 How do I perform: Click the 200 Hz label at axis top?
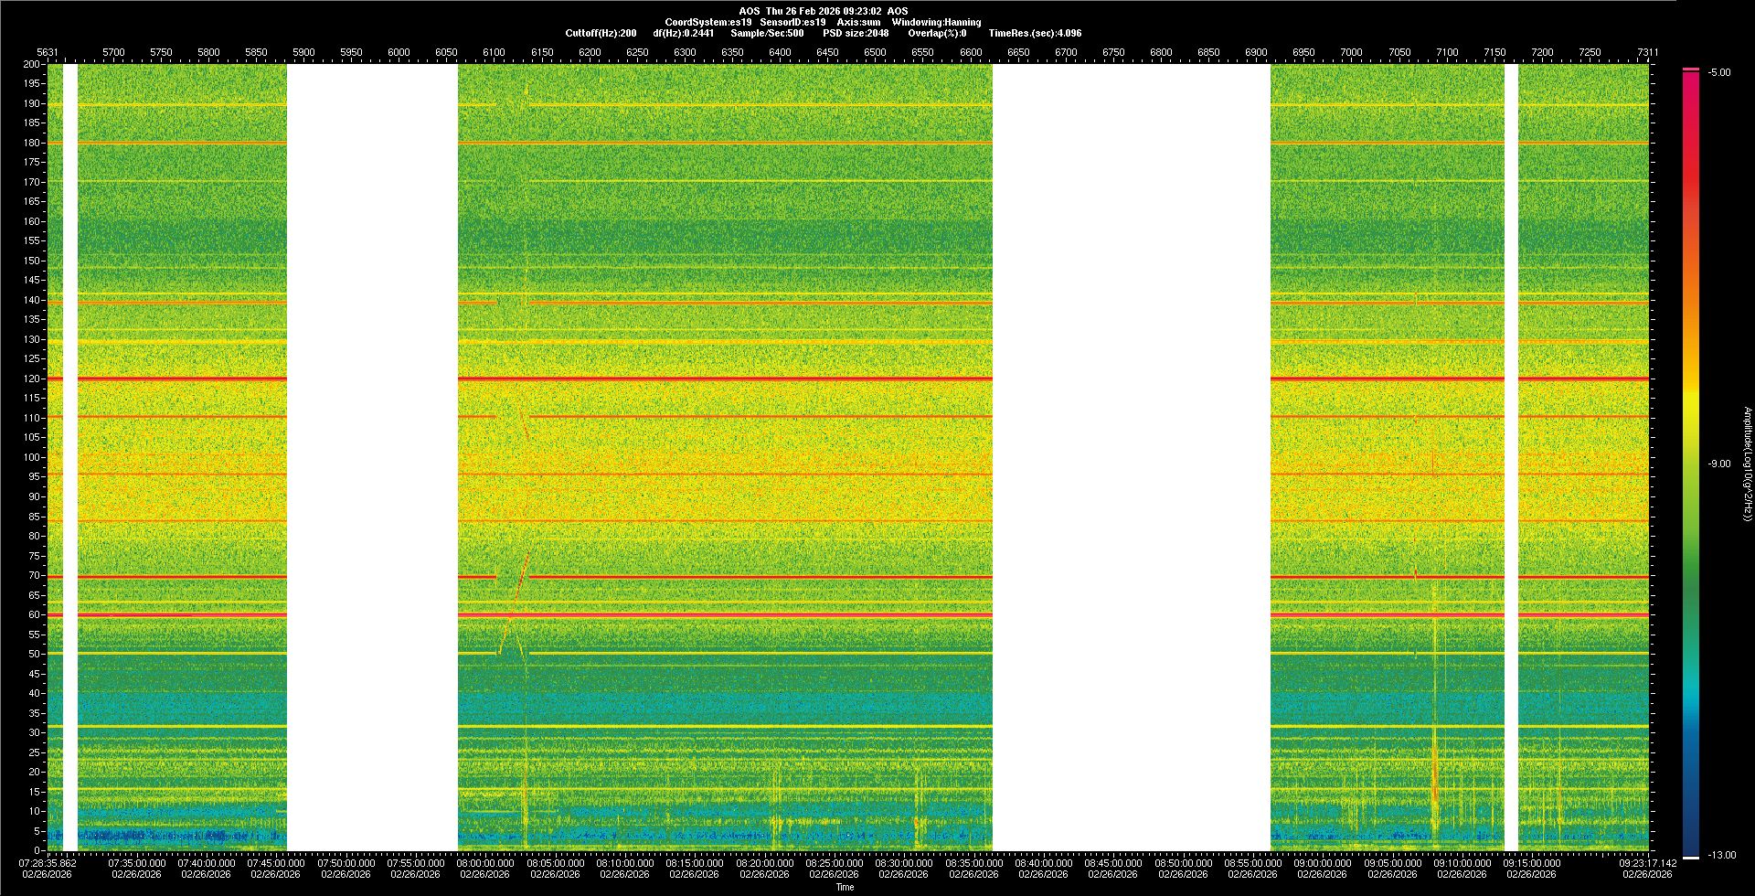pos(32,64)
